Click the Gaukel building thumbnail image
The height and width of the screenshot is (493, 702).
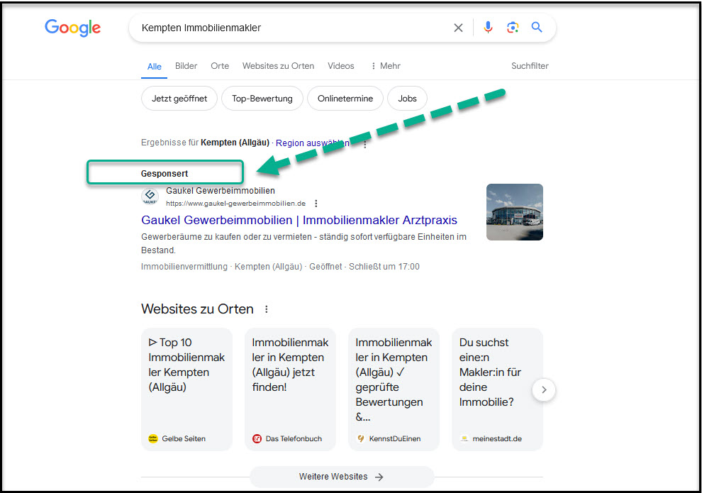(x=515, y=212)
